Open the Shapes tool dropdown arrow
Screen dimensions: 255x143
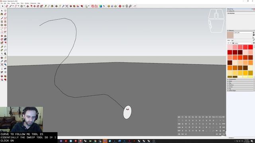point(24,6)
